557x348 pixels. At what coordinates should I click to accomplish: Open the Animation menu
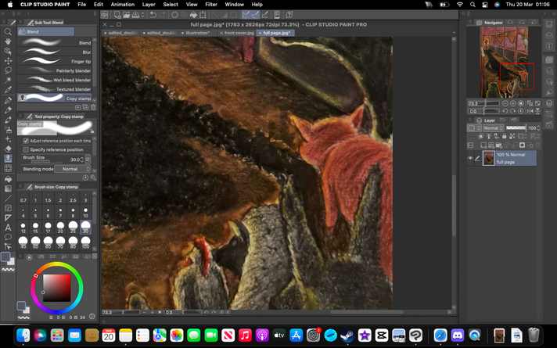(123, 5)
